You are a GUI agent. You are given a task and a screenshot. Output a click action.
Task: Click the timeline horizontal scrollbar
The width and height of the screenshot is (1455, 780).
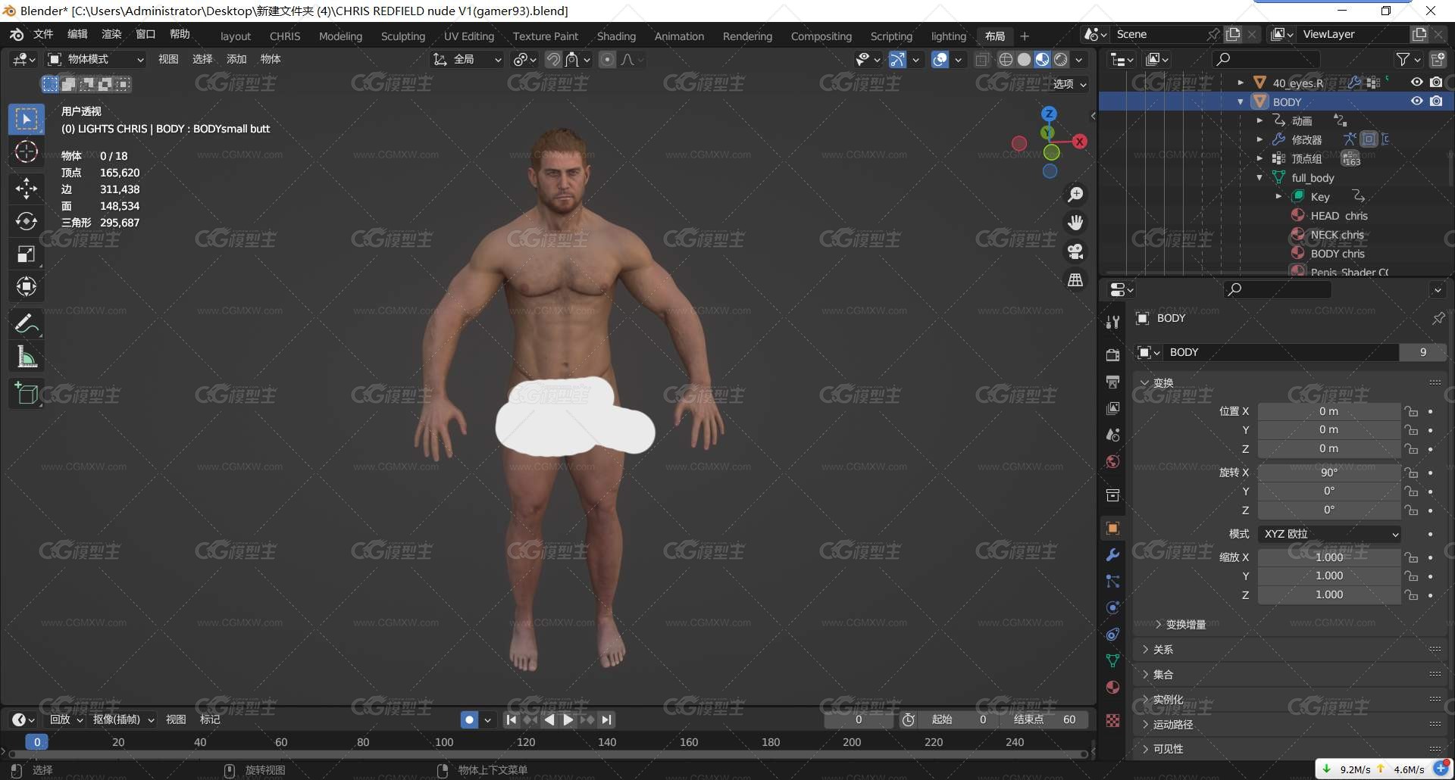click(x=547, y=754)
